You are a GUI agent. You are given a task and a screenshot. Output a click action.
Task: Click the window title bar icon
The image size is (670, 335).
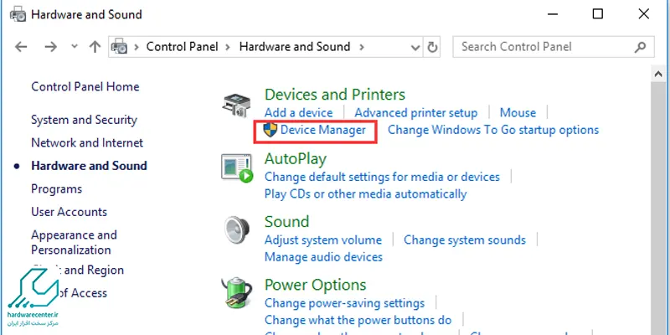(18, 14)
